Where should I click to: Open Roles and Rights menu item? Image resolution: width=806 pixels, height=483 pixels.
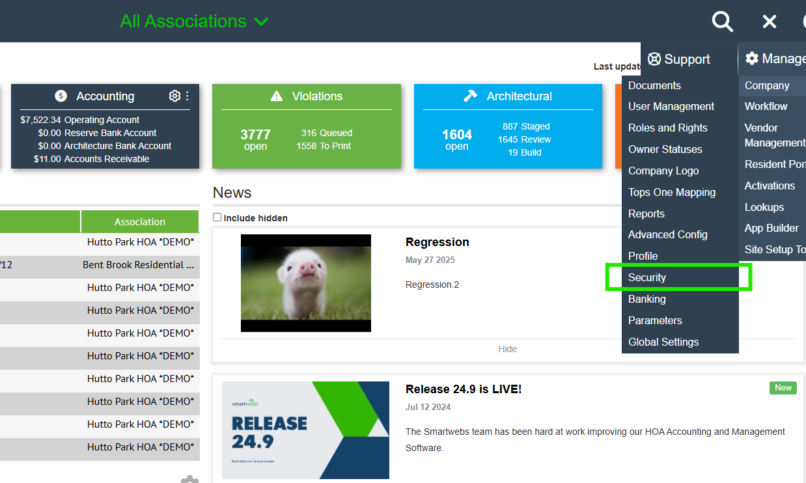click(x=667, y=128)
